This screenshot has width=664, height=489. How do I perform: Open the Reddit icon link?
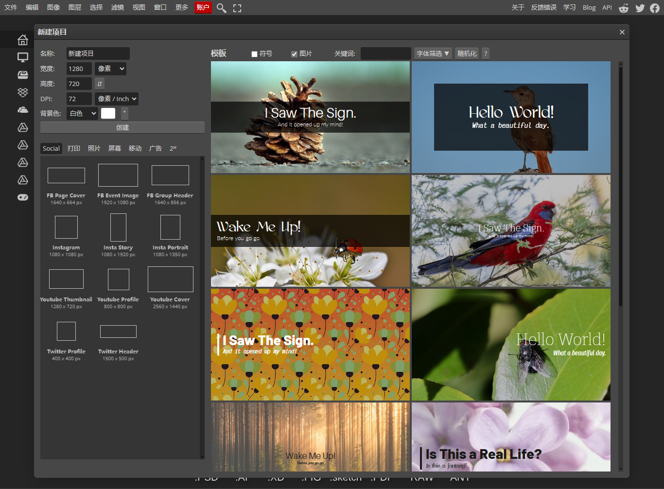[624, 8]
